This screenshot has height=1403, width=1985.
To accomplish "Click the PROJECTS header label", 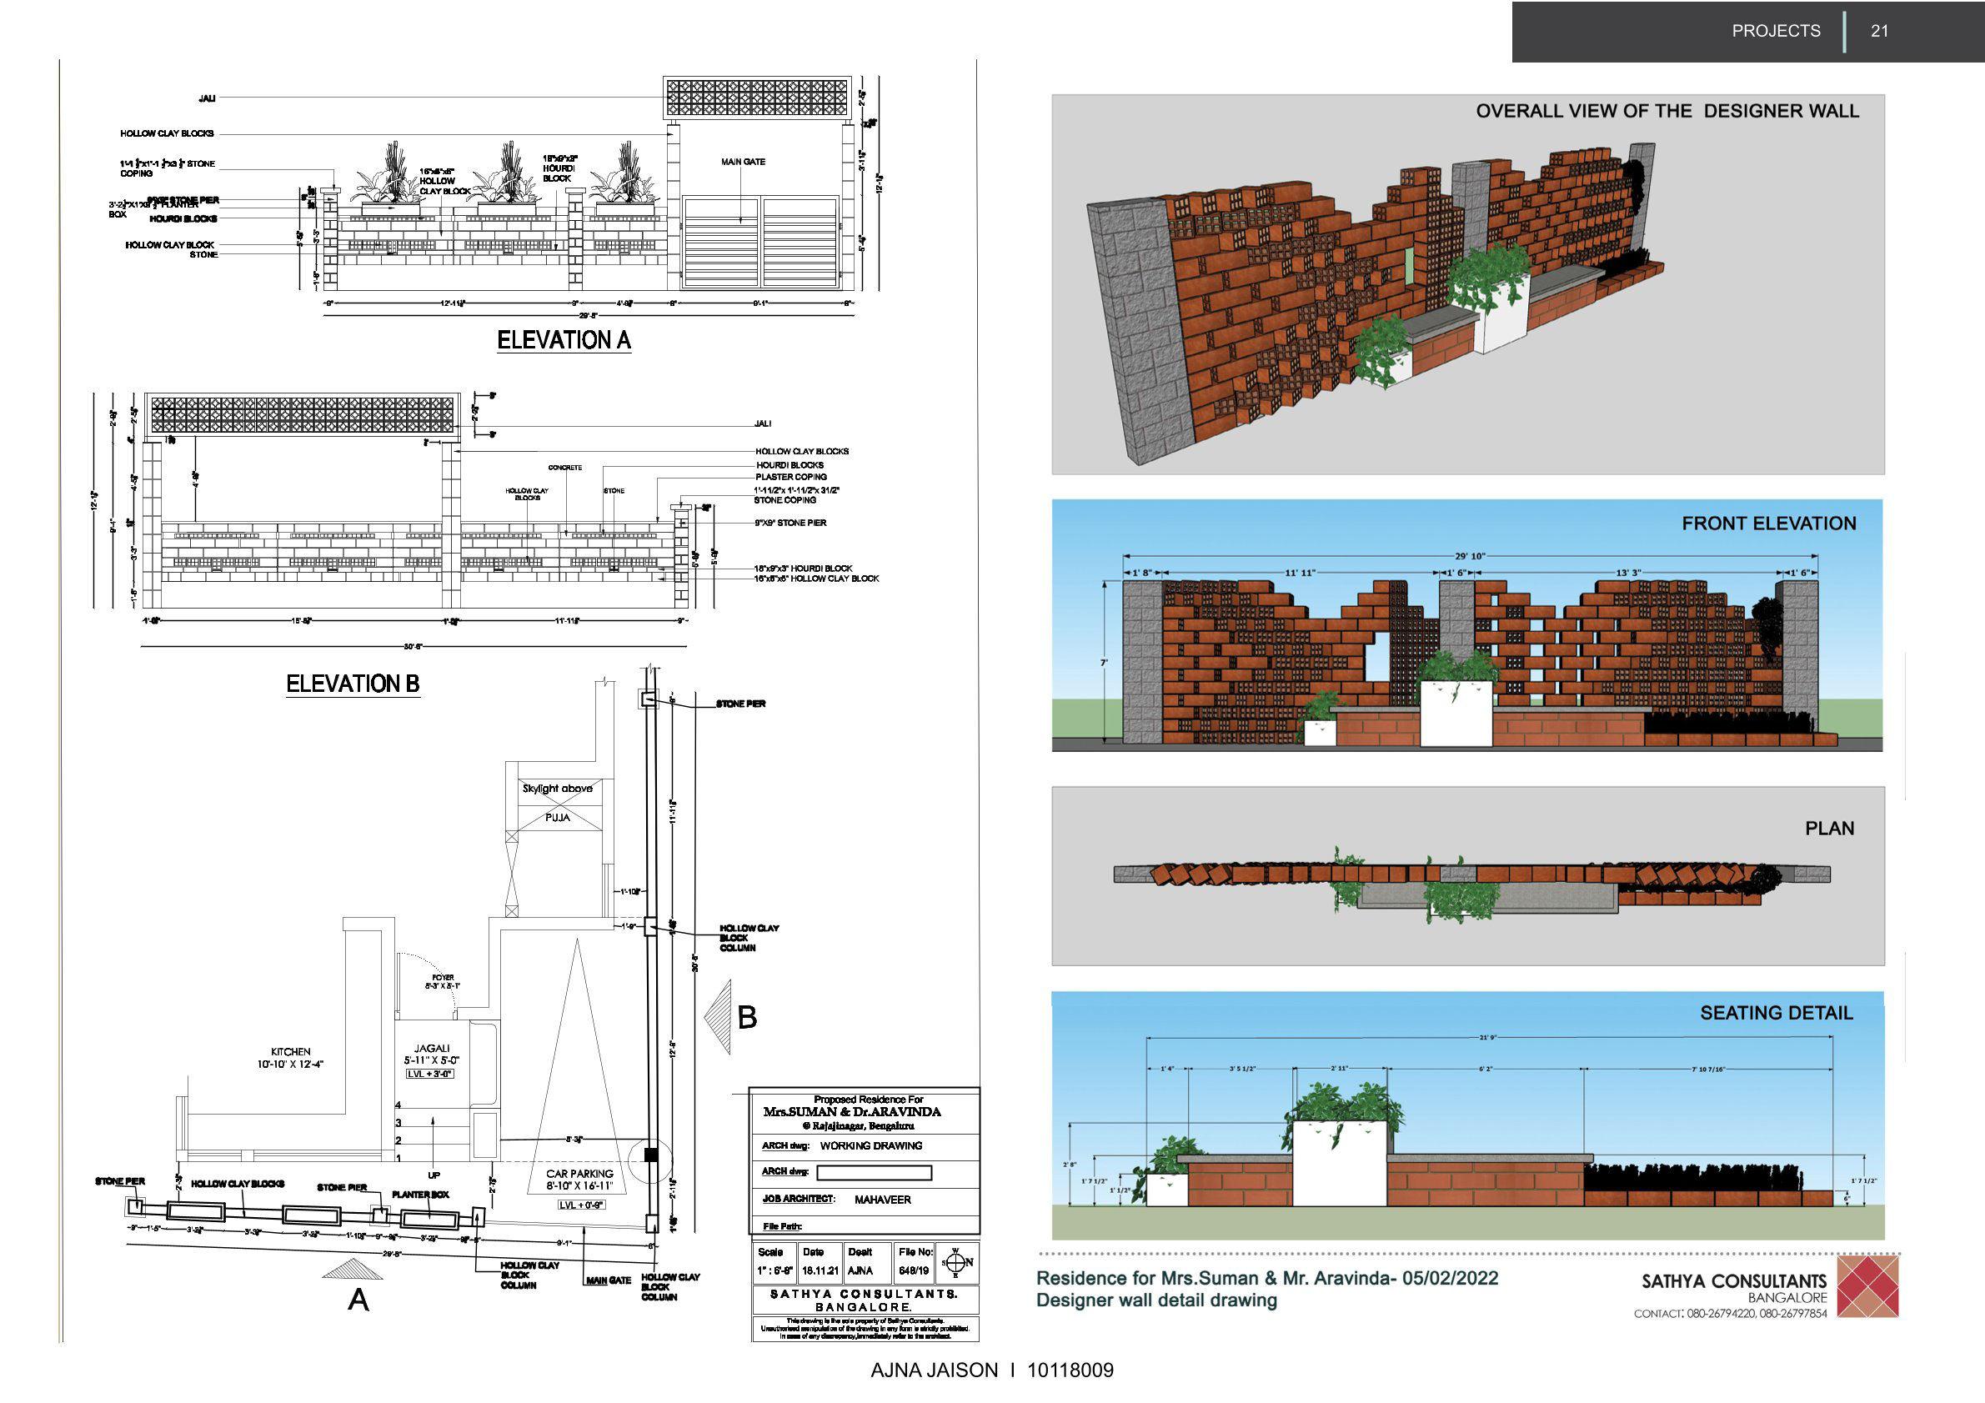I will 1776,31.
